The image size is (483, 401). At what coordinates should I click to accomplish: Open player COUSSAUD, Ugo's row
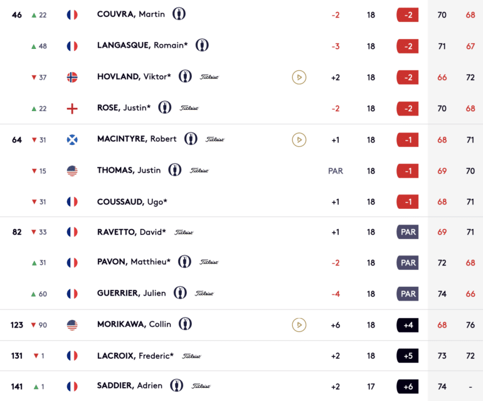click(242, 201)
